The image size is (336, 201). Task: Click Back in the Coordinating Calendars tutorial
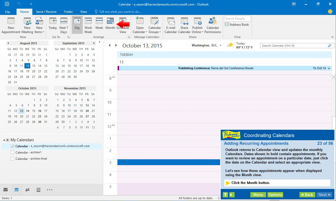click(x=307, y=194)
